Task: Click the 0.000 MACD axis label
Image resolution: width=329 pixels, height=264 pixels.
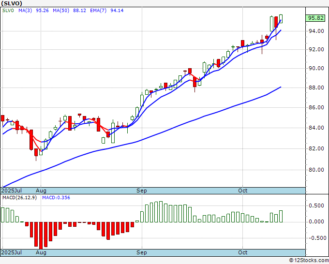Action: [316, 221]
